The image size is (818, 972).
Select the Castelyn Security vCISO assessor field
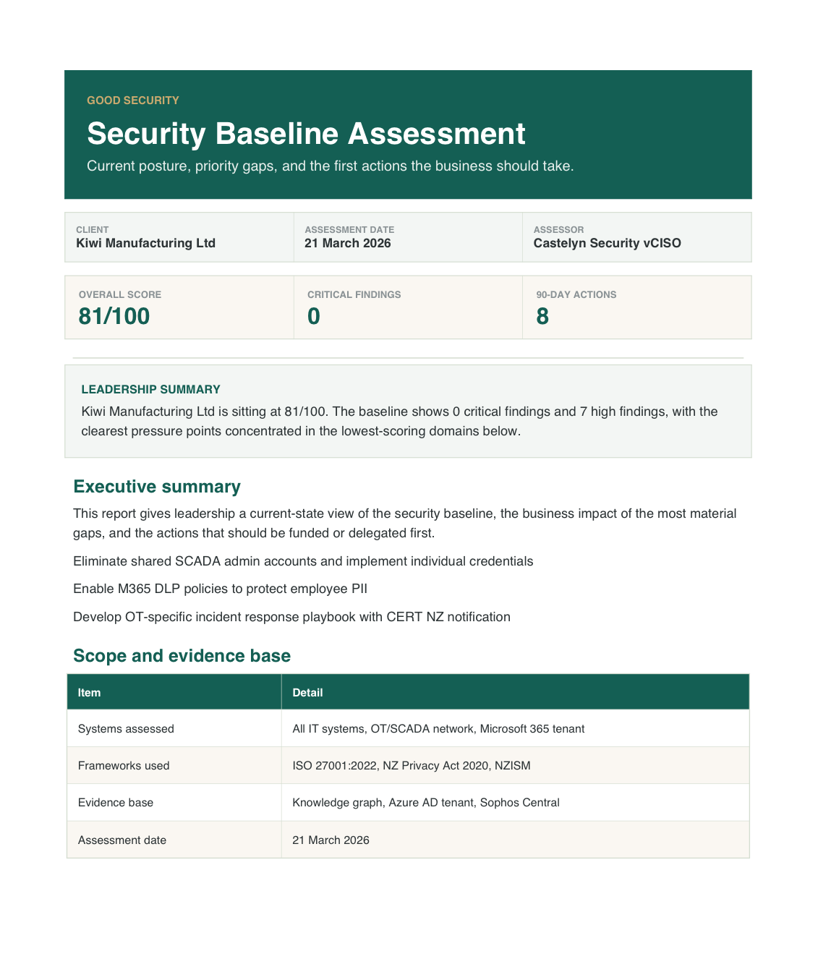pyautogui.click(x=608, y=243)
